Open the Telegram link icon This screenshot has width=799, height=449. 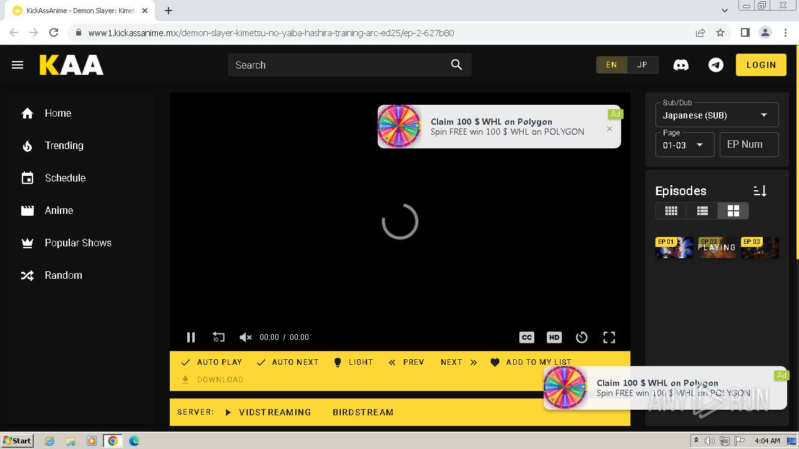(x=716, y=65)
